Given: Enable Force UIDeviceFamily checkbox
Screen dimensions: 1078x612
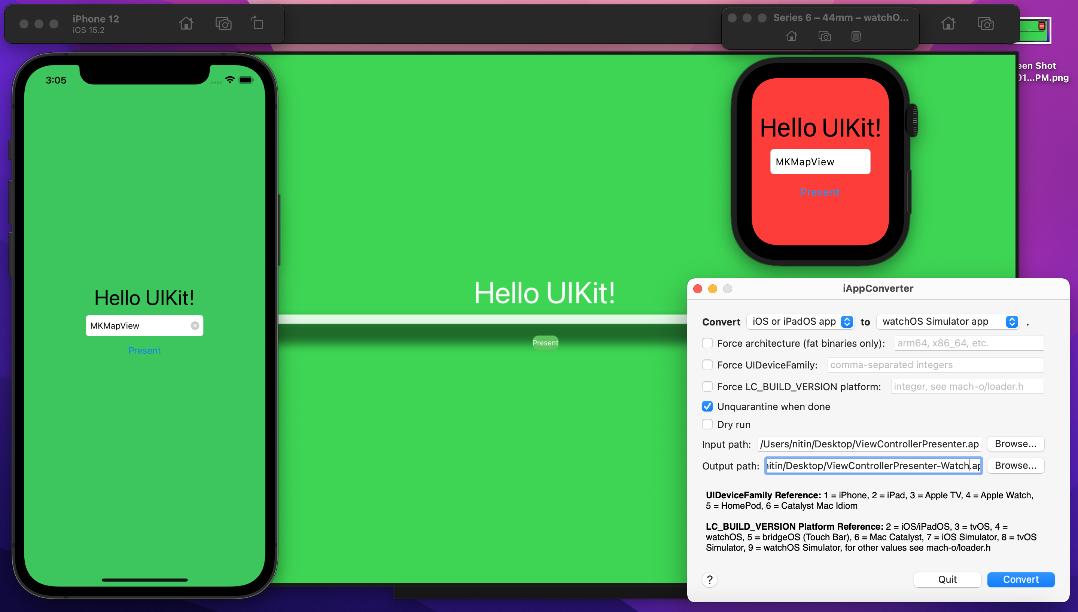Looking at the screenshot, I should [707, 365].
